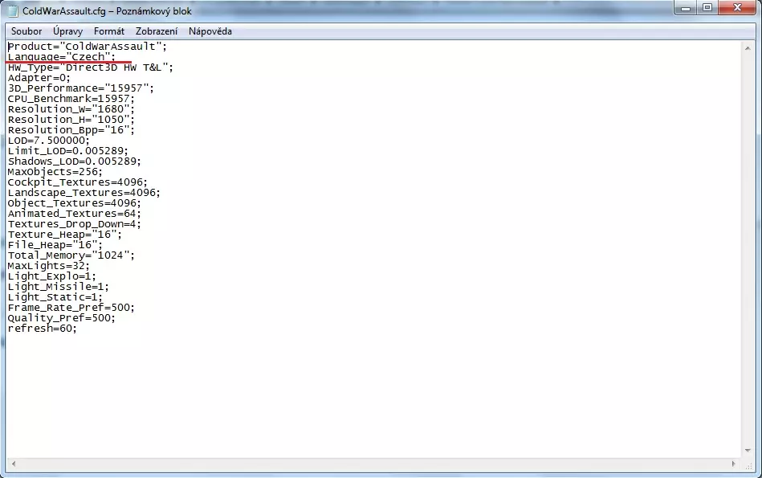Click the Light_Missile=1 line
The height and width of the screenshot is (478, 762).
tap(59, 287)
